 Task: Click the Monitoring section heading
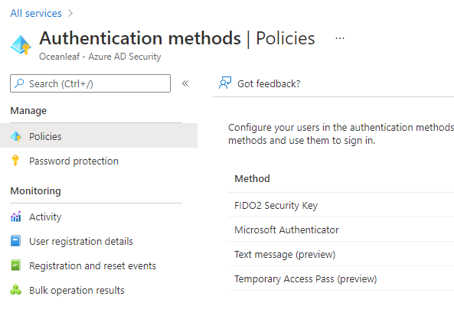36,191
